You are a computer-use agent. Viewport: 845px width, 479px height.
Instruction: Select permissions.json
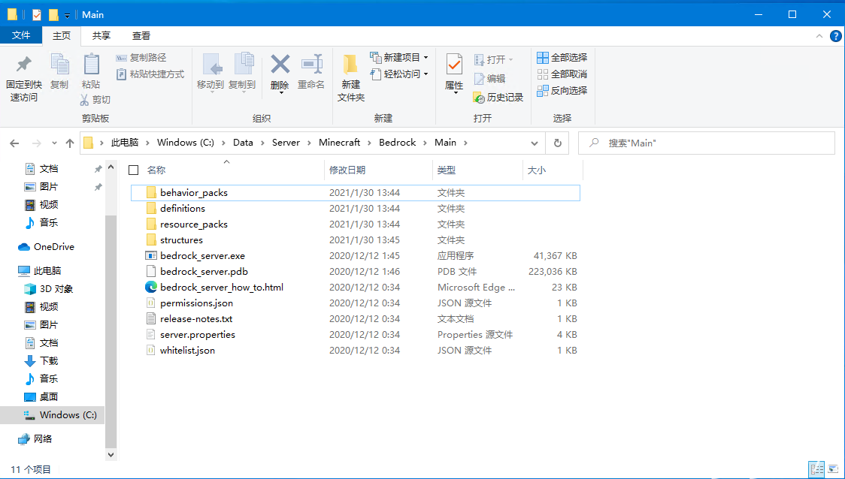pos(355,303)
